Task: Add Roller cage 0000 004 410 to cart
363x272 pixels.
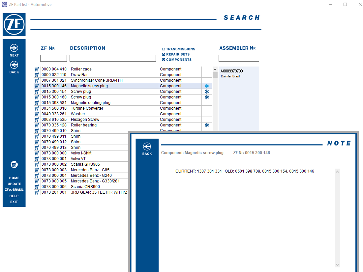Action: pyautogui.click(x=37, y=69)
